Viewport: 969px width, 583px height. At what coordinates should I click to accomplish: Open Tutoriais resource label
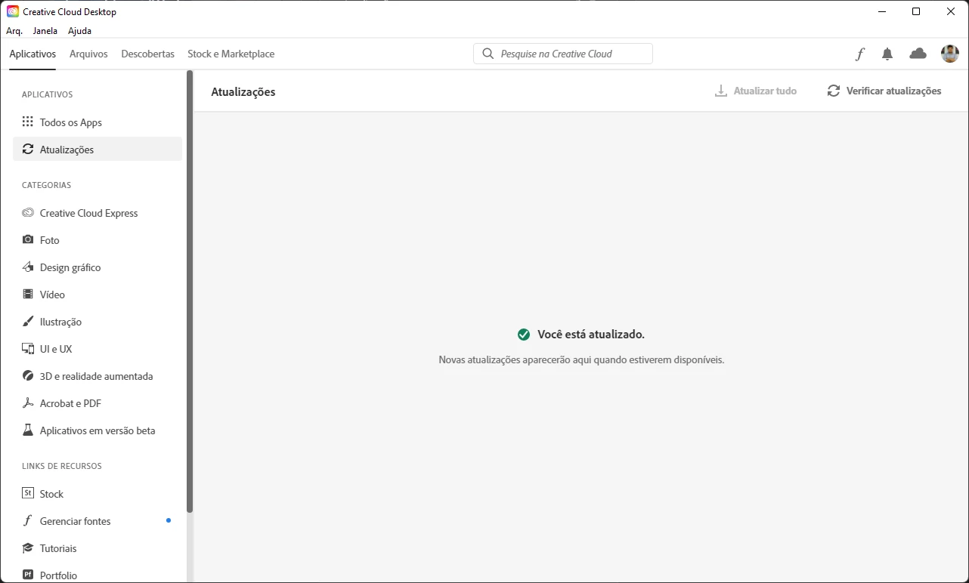pyautogui.click(x=58, y=548)
